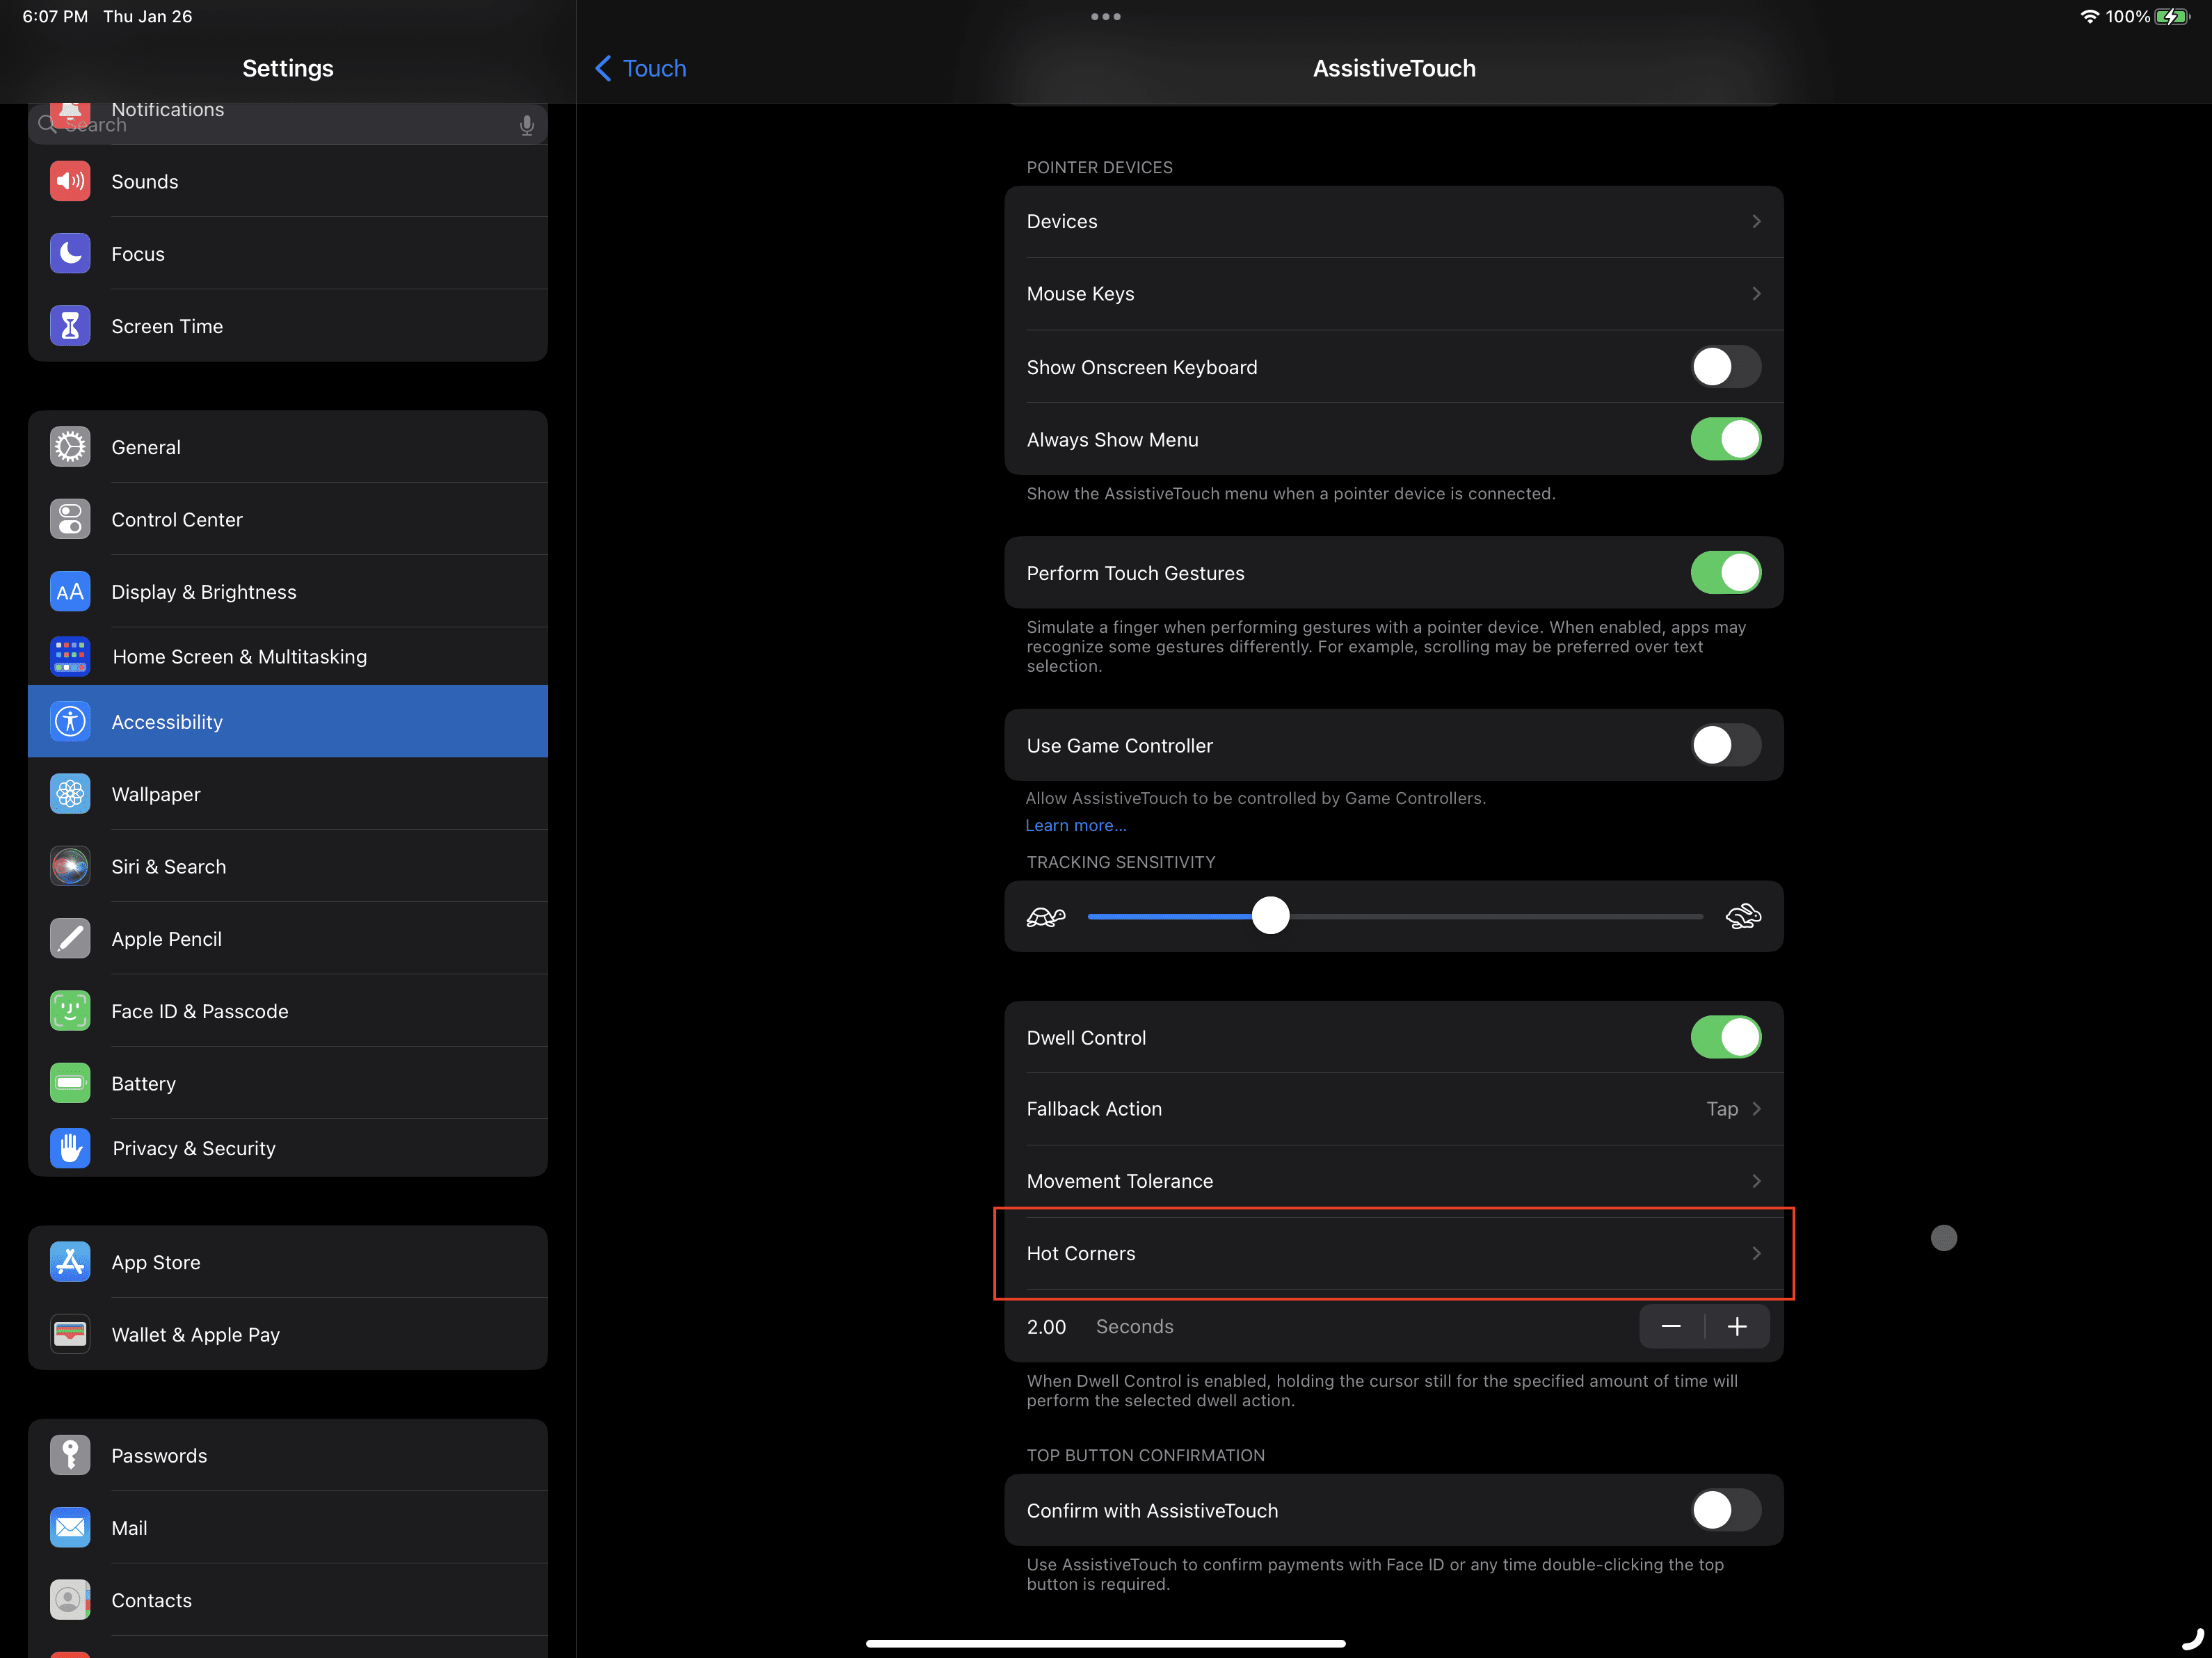The height and width of the screenshot is (1658, 2212).
Task: Go back to Touch settings
Action: click(641, 68)
